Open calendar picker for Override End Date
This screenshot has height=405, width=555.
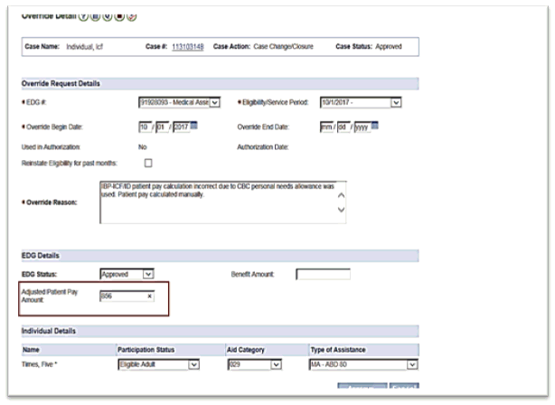(x=376, y=125)
